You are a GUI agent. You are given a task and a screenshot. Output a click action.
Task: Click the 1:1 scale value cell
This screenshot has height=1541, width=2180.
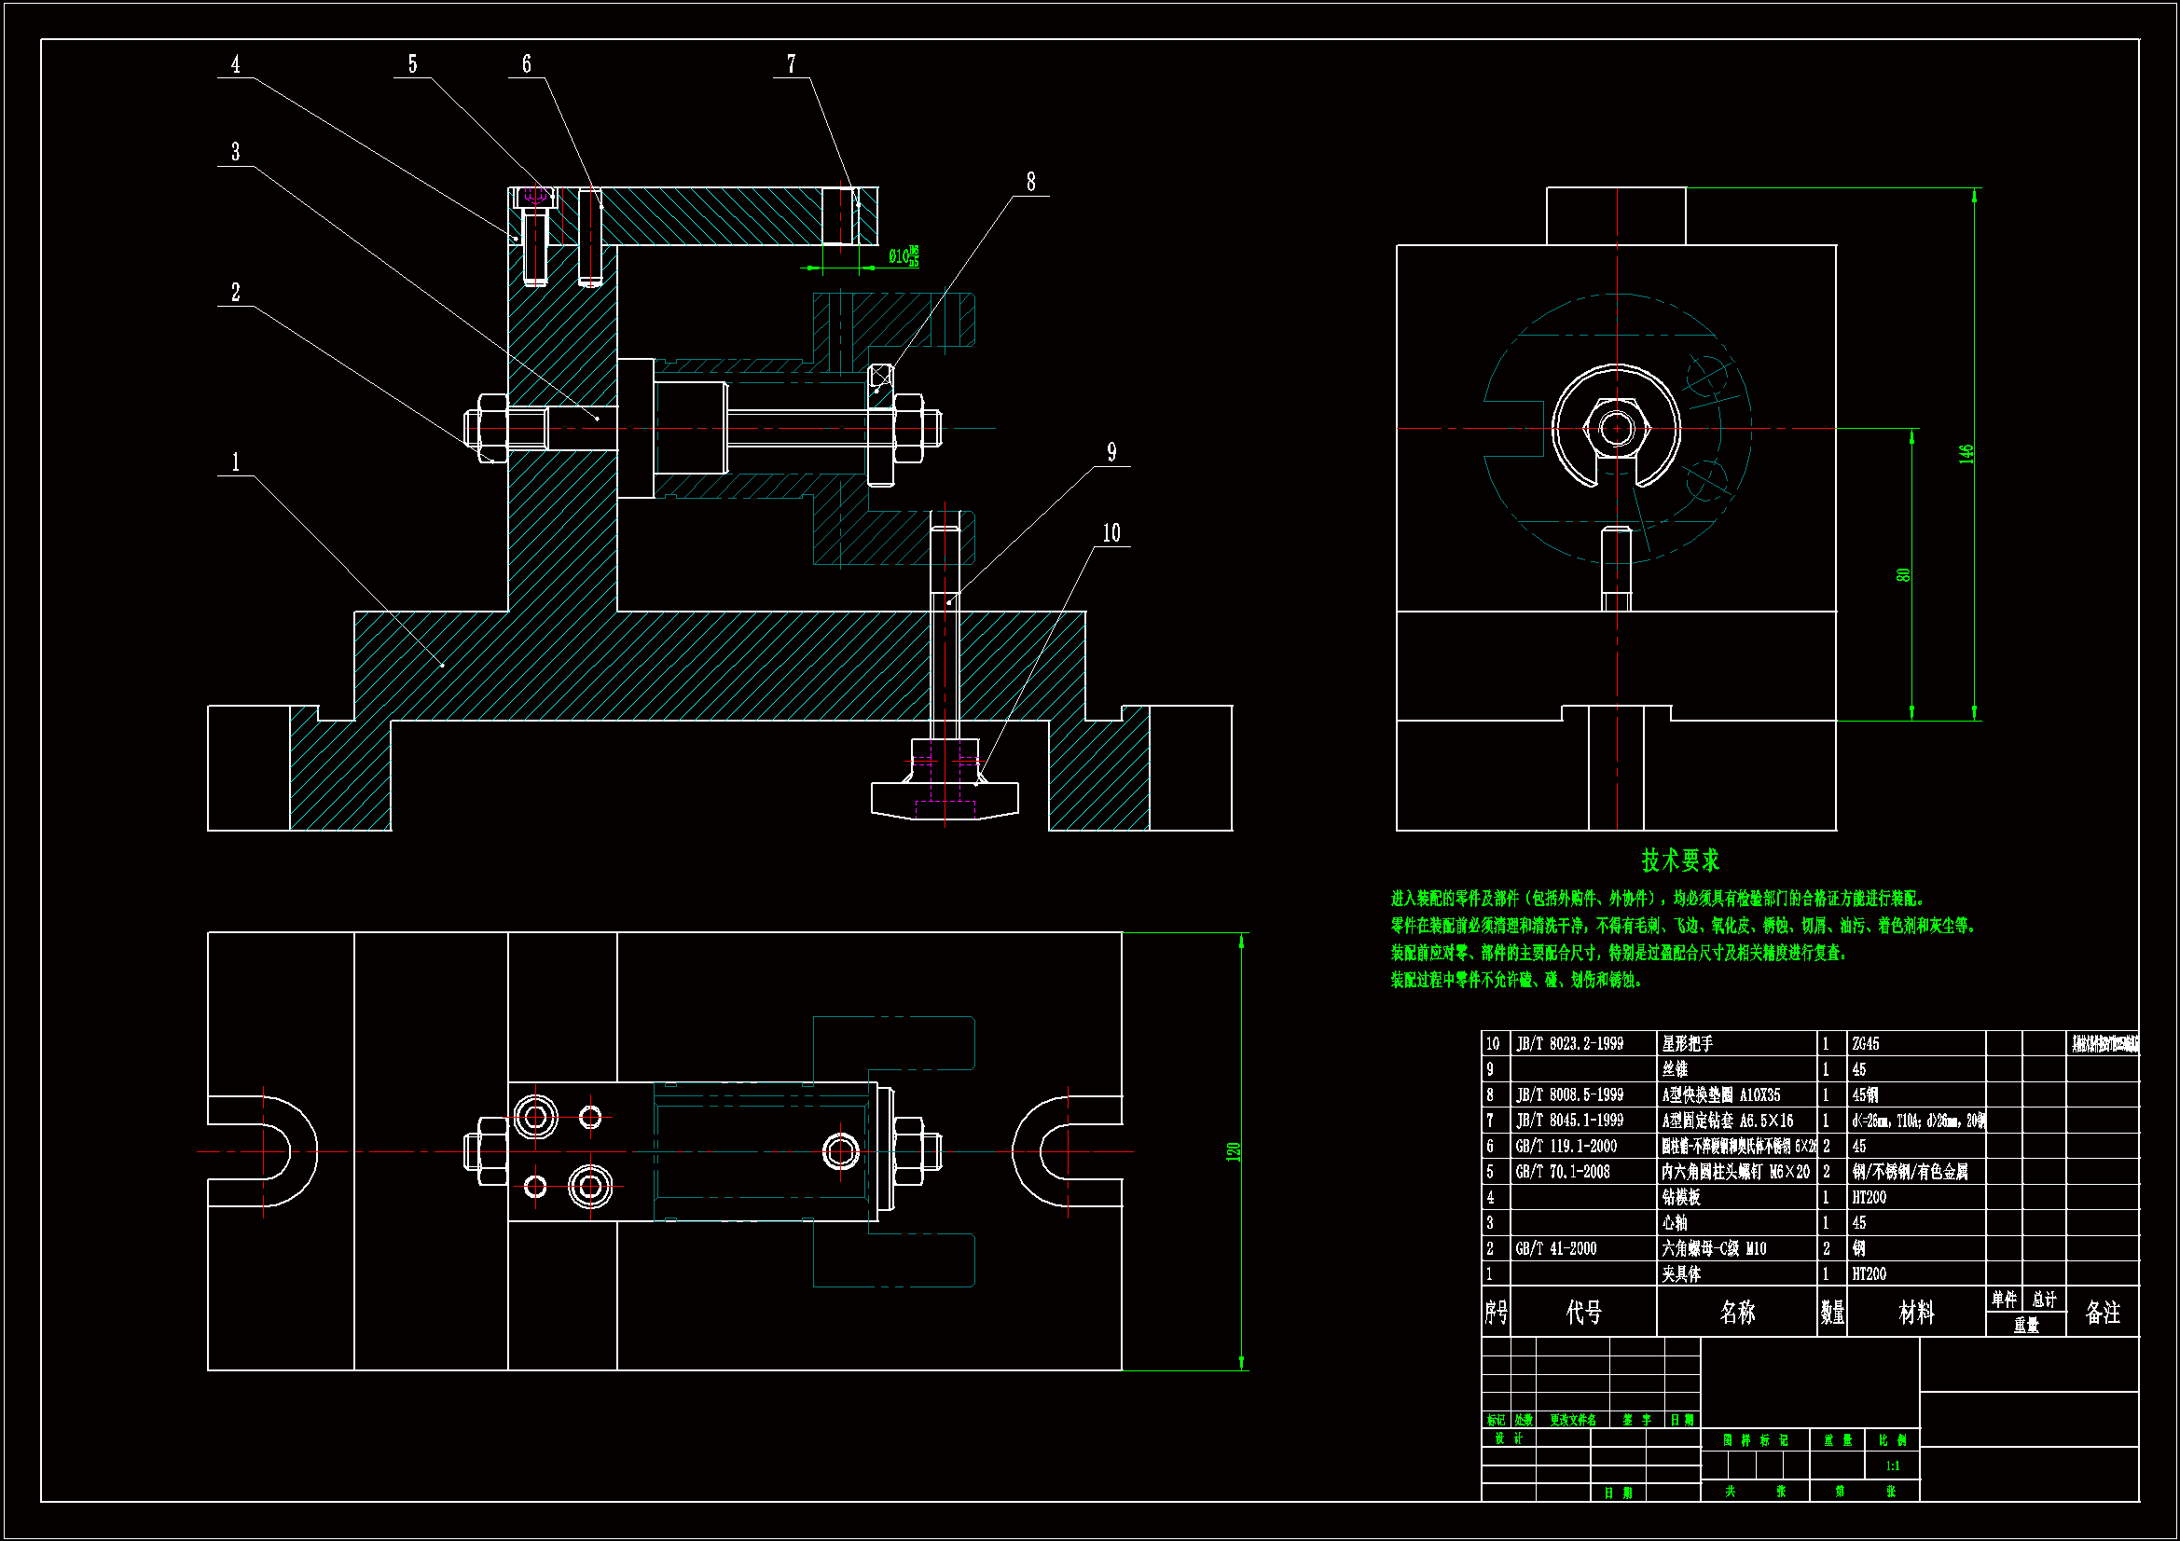point(1892,1467)
